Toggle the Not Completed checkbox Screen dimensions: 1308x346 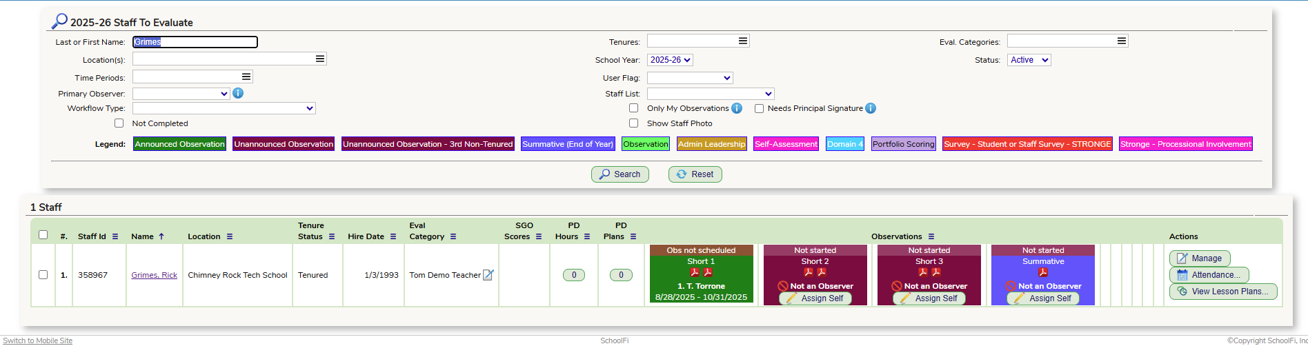click(x=119, y=123)
